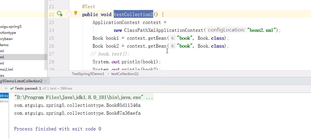
Task: Select the mo2.iml file in project tree
Action: click(x=7, y=69)
